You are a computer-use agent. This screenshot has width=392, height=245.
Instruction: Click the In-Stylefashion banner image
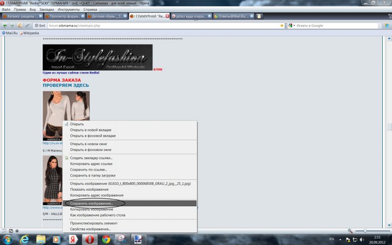(98, 57)
